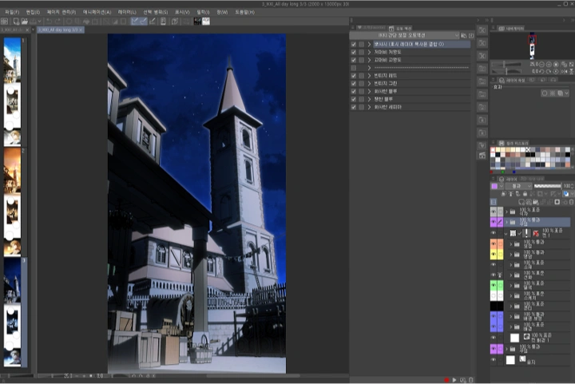Viewport: 575px width, 384px height.
Task: Adjust the Navigator zoom slider
Action: point(507,65)
